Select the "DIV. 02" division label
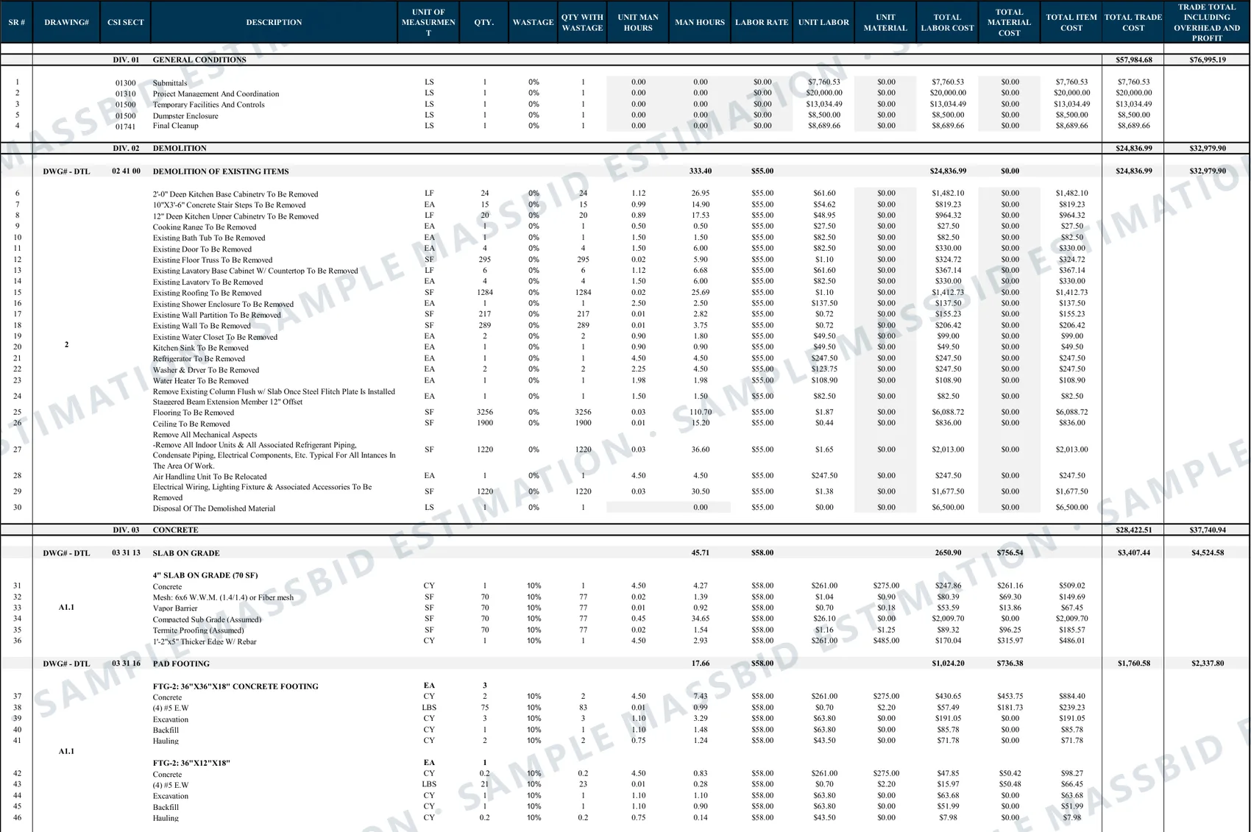 pos(126,148)
